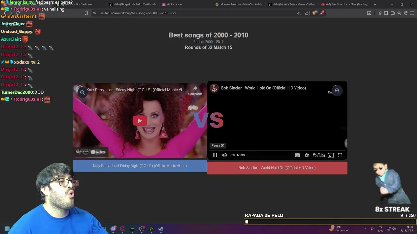Vote for Bob Sinclar red button
Image resolution: width=417 pixels, height=234 pixels.
277,168
